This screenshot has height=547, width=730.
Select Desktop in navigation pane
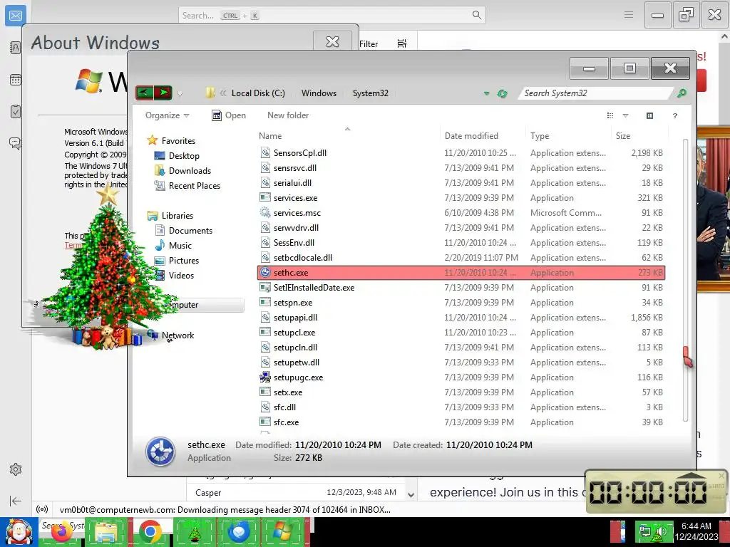[177, 156]
